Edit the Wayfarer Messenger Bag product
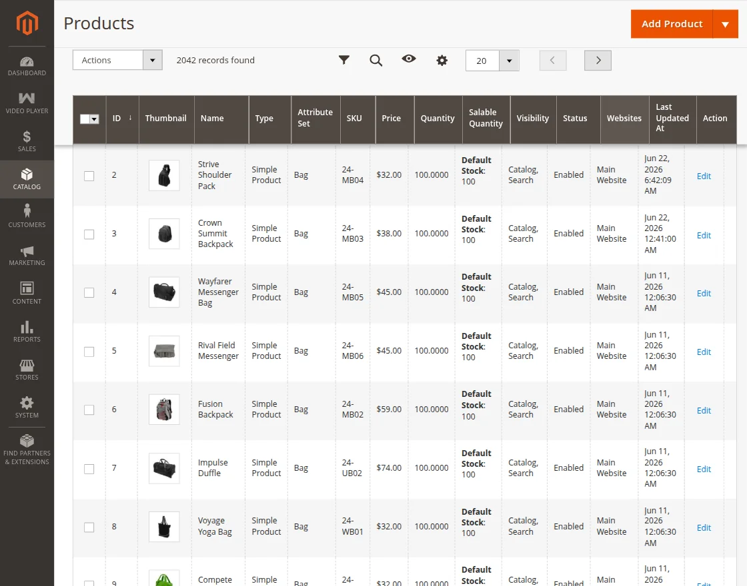Viewport: 747px width, 586px height. click(704, 294)
